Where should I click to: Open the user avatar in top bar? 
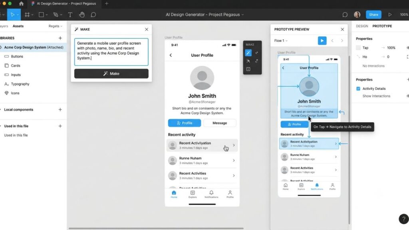[357, 15]
